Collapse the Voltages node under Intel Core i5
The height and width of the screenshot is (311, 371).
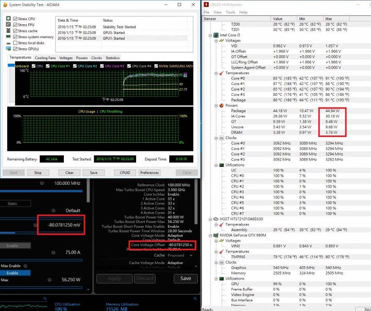point(216,41)
